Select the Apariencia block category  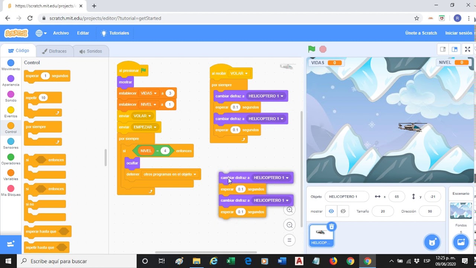coord(11,81)
